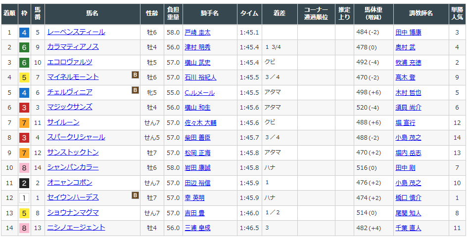Click blinker B icon beside マイネルモーント
467x237 pixels.
point(135,75)
